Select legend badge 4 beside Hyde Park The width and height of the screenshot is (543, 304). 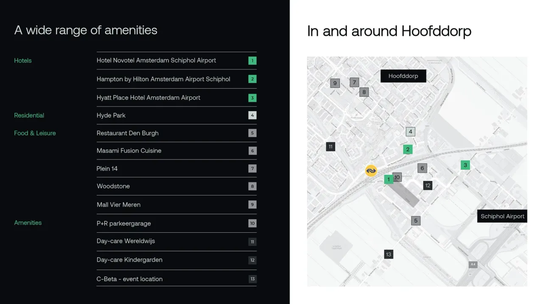click(x=252, y=115)
